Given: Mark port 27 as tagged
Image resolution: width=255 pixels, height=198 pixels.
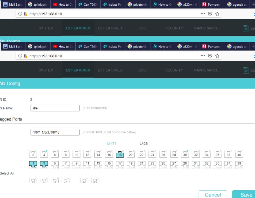Looking at the screenshot, I should [174, 165].
